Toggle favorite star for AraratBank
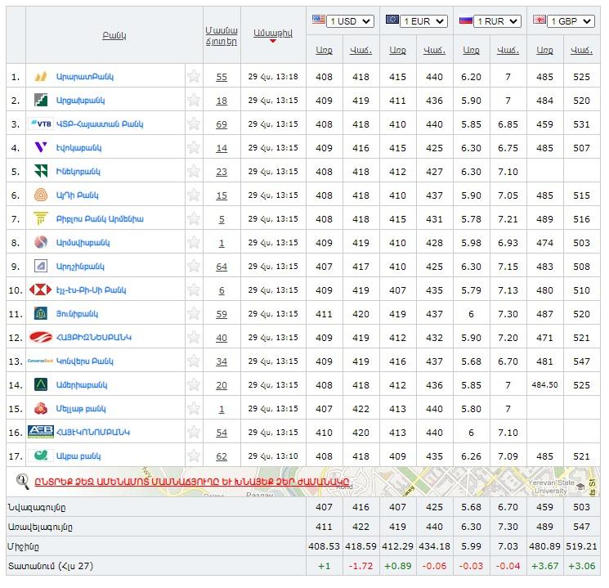The image size is (609, 588). pyautogui.click(x=194, y=77)
